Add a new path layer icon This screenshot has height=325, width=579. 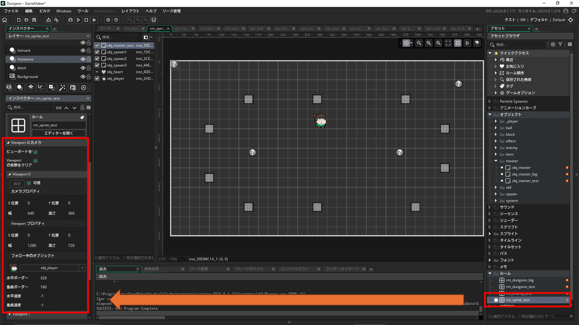tap(41, 87)
